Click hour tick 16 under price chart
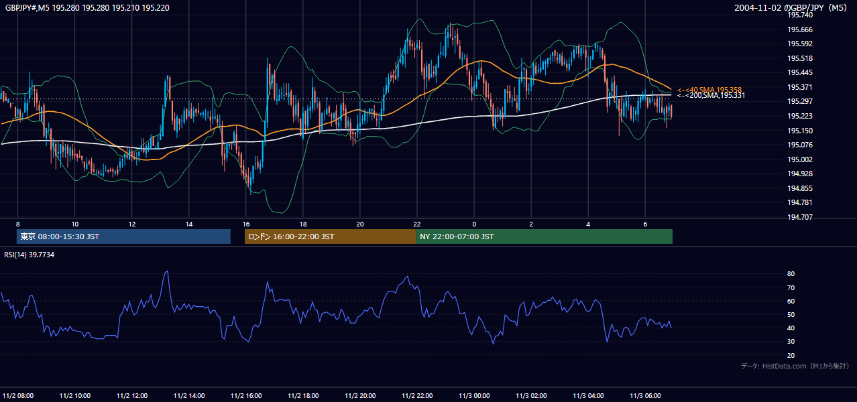The height and width of the screenshot is (402, 857). [246, 224]
